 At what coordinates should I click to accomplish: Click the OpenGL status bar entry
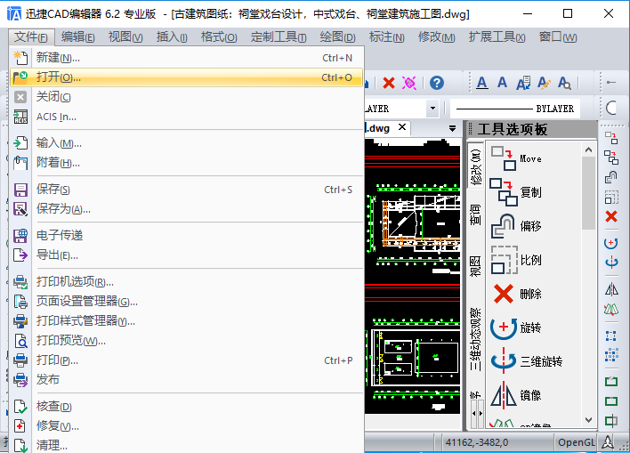pos(576,442)
